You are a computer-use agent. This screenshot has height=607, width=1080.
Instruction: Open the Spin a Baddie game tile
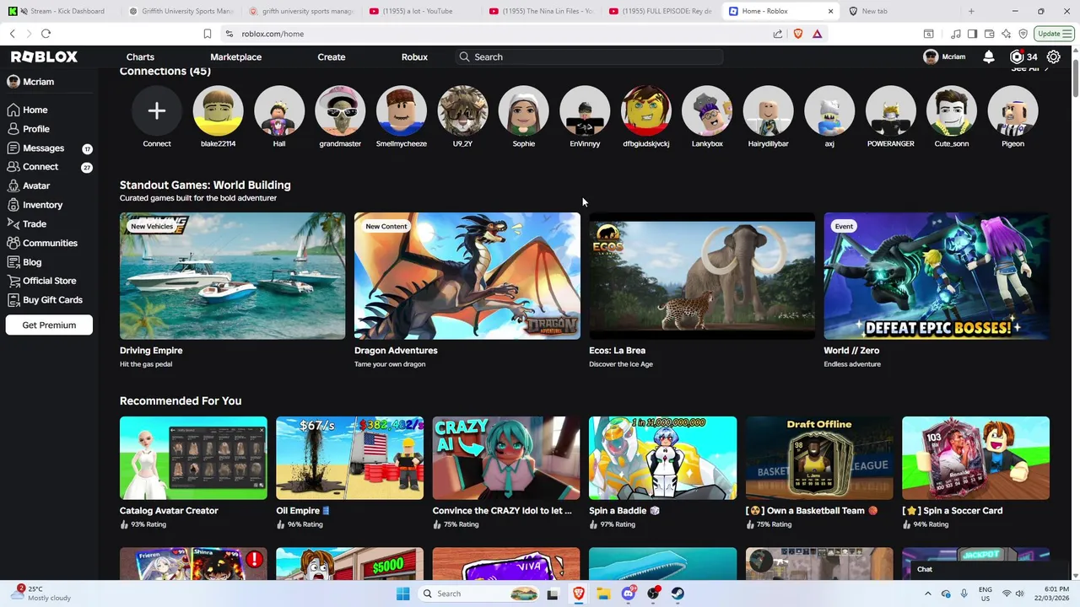point(662,458)
